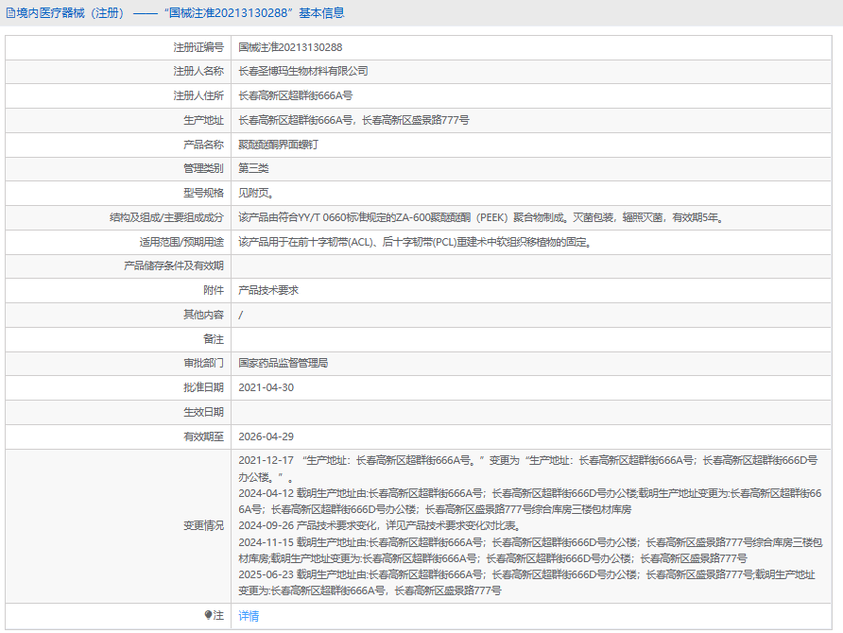Click the 生产地址 label

(x=204, y=120)
